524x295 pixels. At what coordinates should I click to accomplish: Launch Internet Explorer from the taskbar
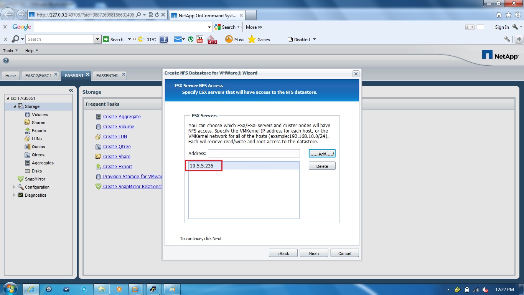(x=31, y=289)
